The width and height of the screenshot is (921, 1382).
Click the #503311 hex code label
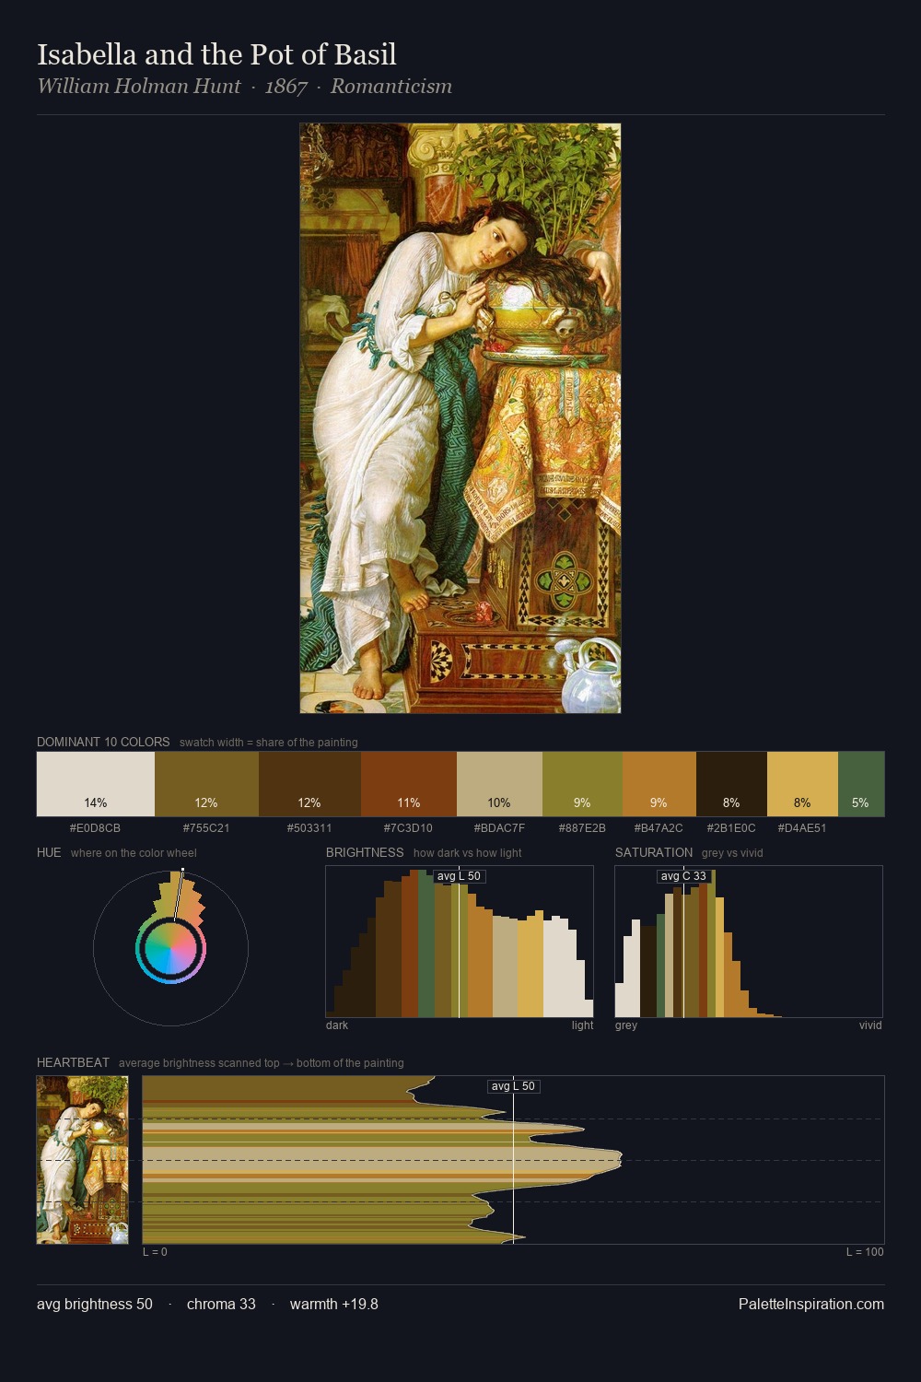(309, 827)
